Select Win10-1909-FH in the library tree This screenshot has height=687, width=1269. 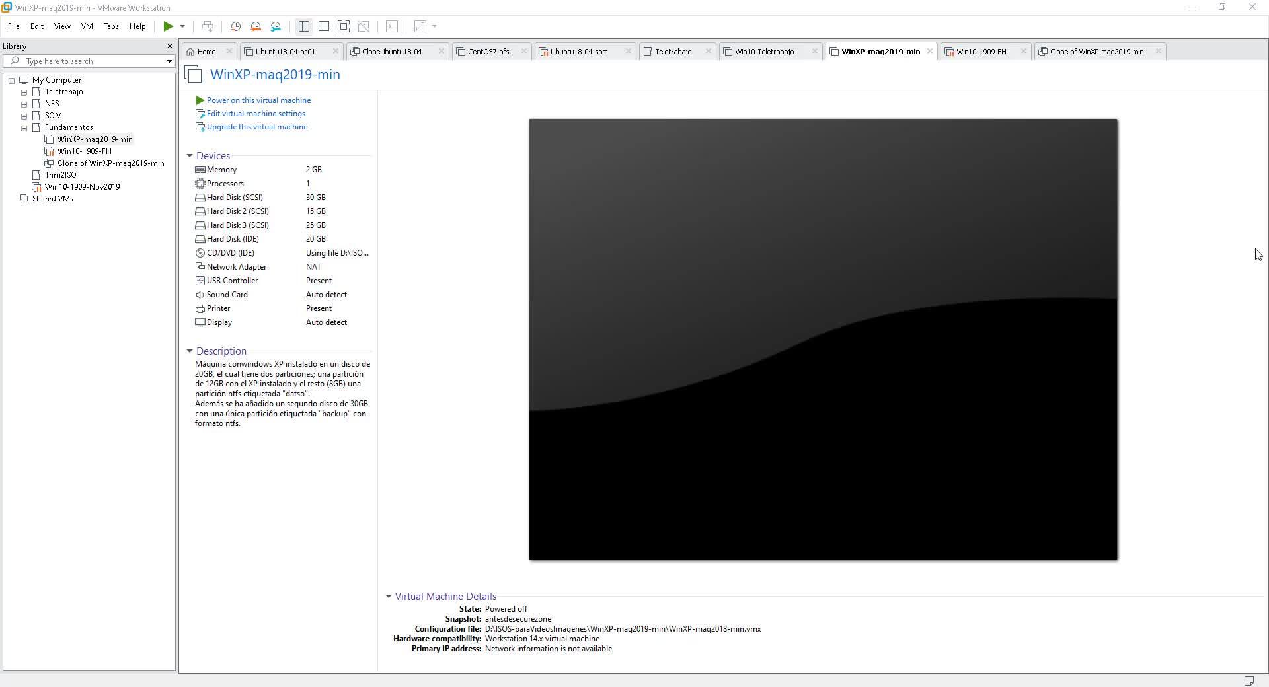coord(84,151)
